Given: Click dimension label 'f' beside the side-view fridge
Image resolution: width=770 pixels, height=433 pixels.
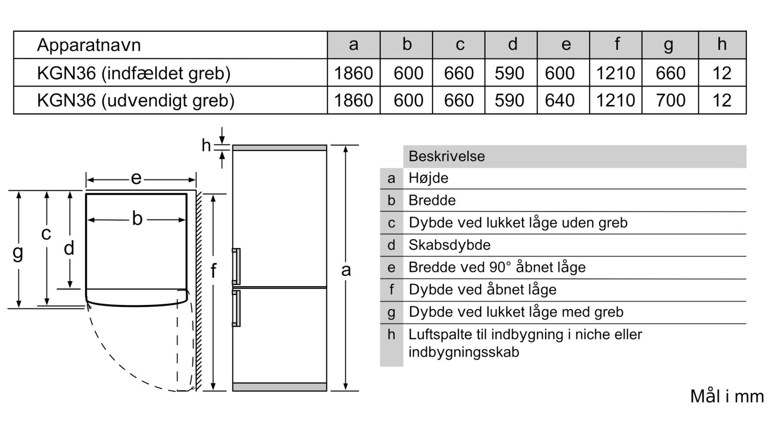Looking at the screenshot, I should (213, 271).
